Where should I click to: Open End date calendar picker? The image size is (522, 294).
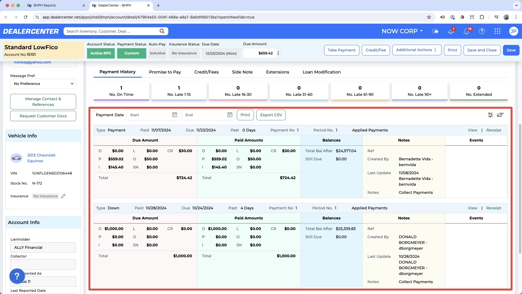[x=230, y=115]
